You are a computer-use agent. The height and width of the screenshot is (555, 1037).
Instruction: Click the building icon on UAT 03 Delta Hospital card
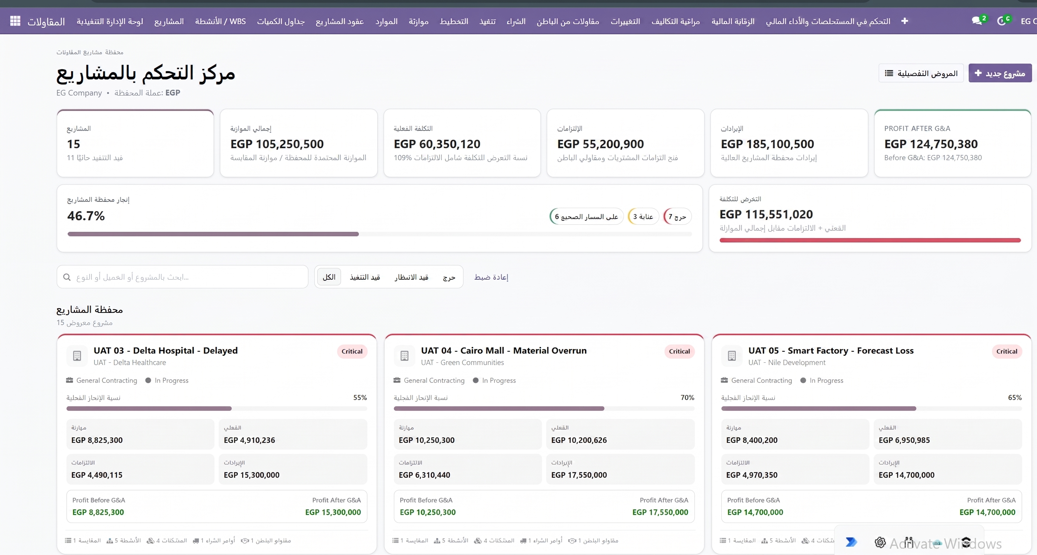point(77,356)
